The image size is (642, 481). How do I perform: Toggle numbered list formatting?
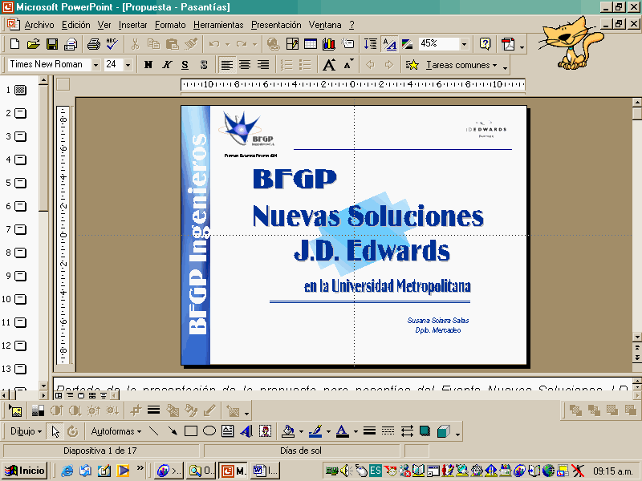pyautogui.click(x=287, y=65)
